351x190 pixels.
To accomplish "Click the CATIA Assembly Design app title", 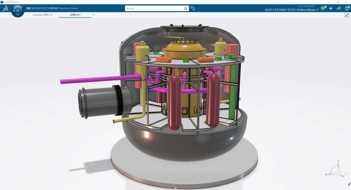I will [64, 8].
